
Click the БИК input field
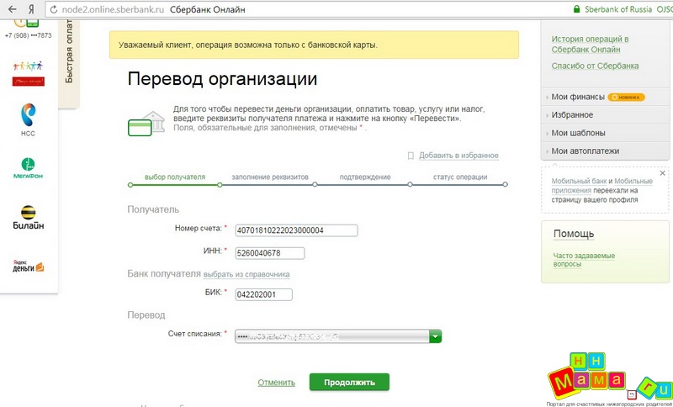pyautogui.click(x=263, y=294)
